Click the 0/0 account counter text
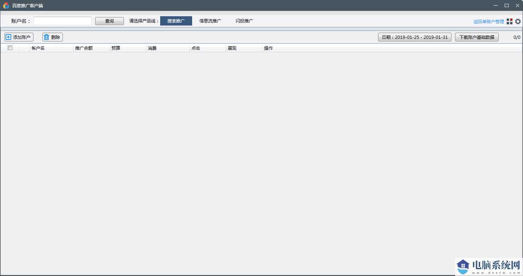Viewport: 523px width, 276px height. click(x=517, y=37)
